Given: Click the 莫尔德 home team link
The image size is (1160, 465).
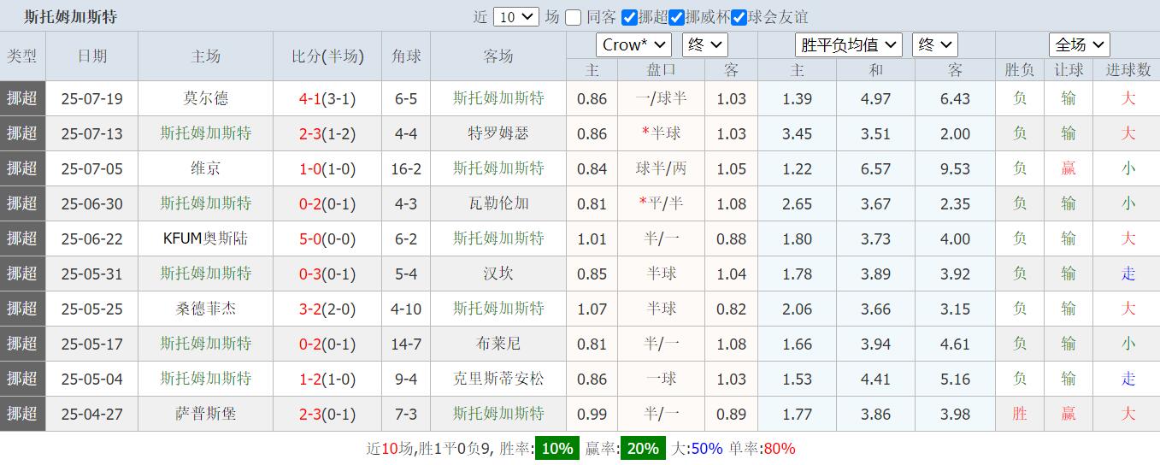Looking at the screenshot, I should (206, 98).
